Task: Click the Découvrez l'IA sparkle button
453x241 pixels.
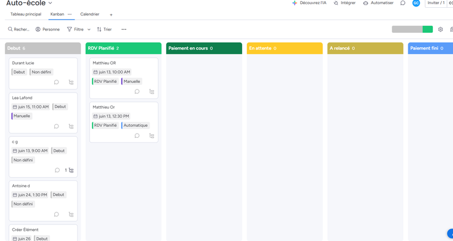Action: coord(309,3)
